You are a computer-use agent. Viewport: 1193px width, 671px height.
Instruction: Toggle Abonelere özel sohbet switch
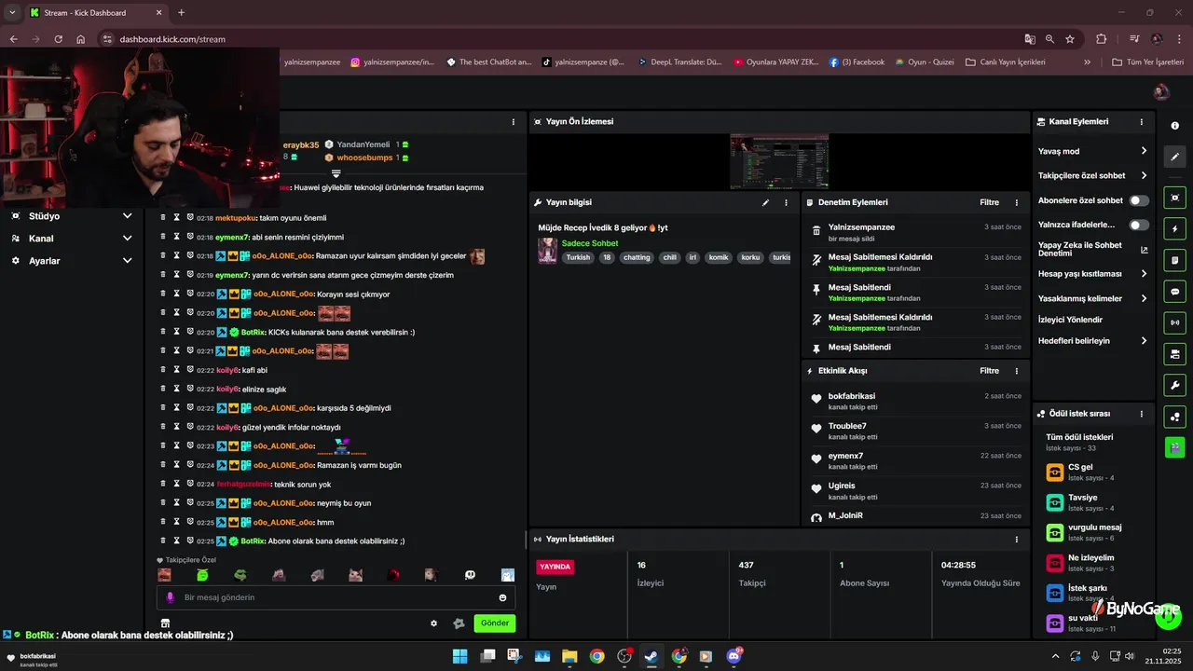click(1139, 200)
